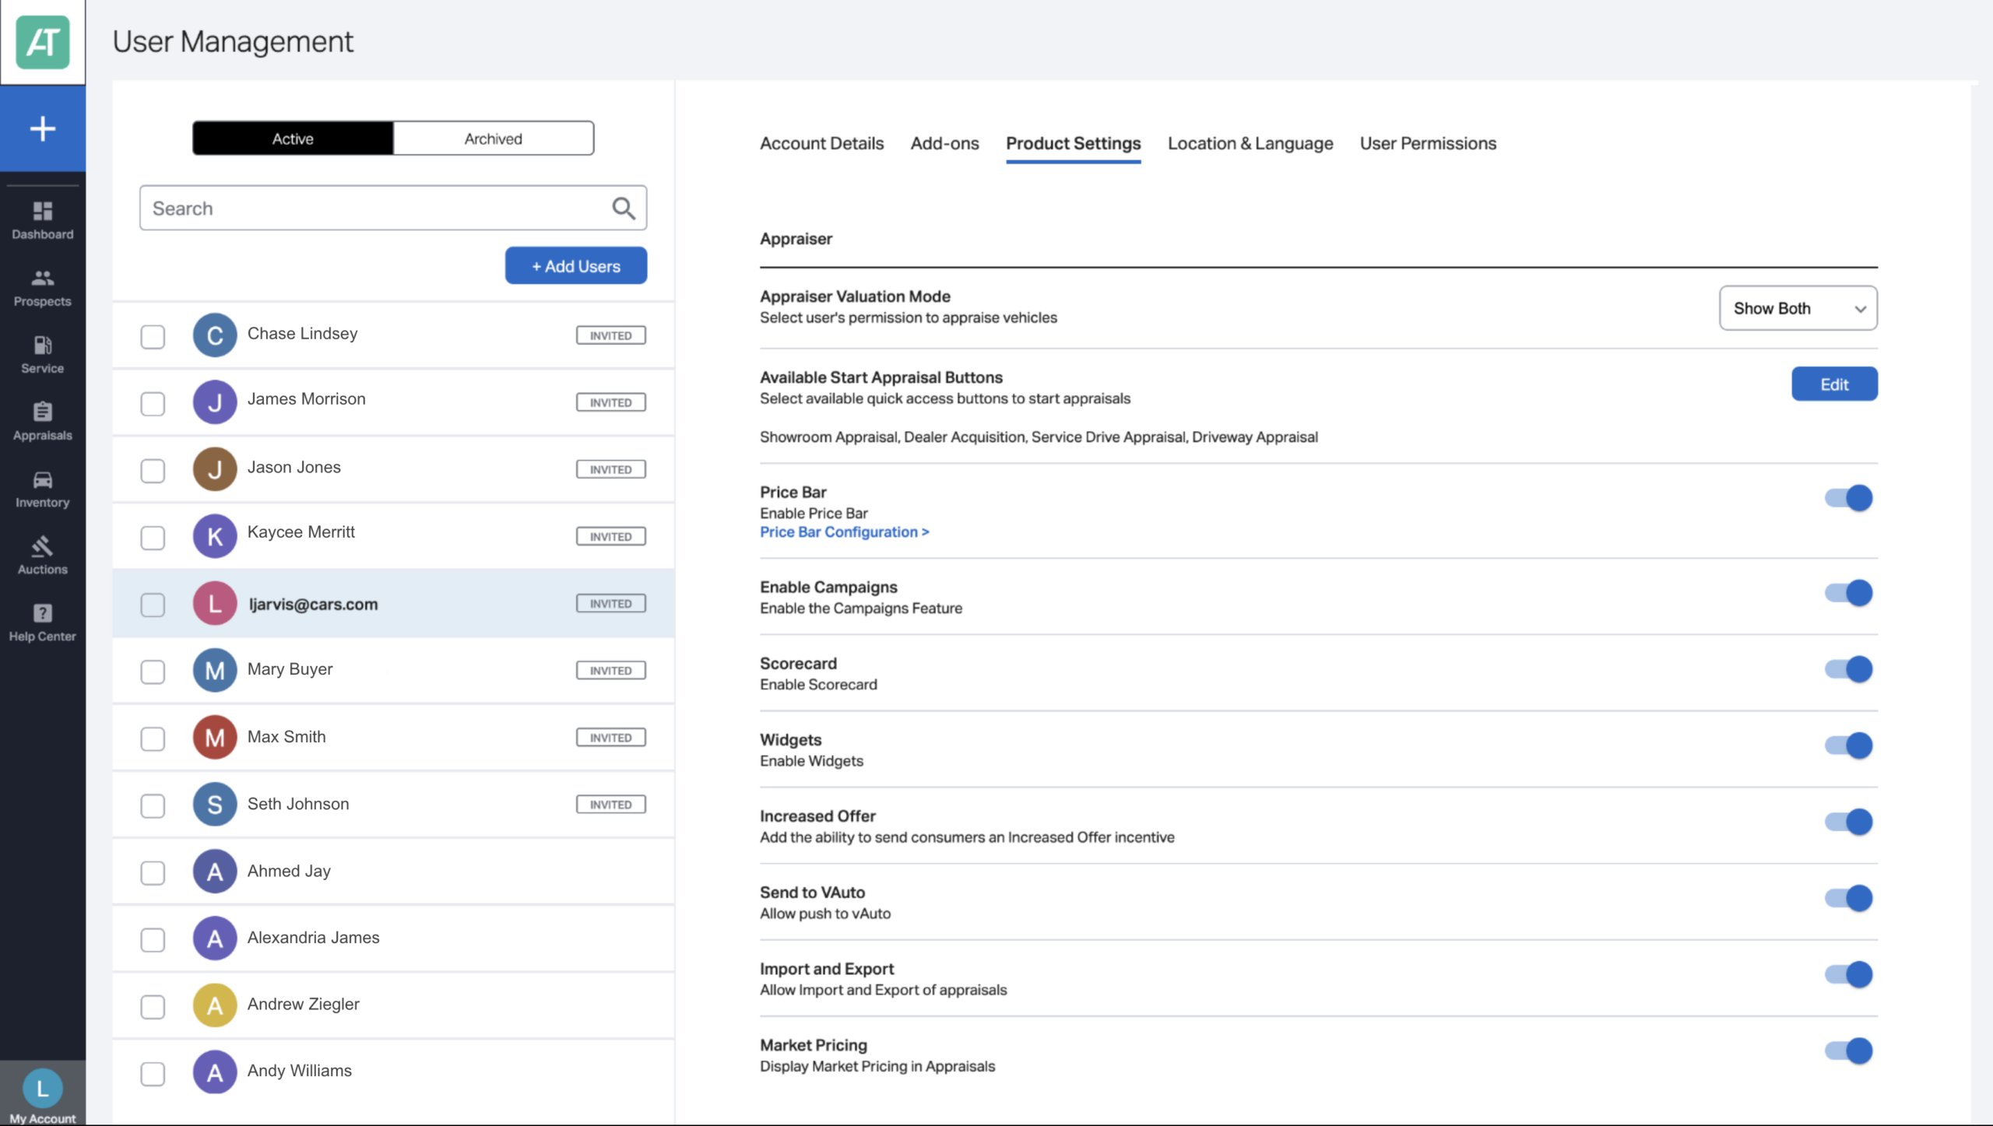Click the ljarvis@cars.com avatar icon
The image size is (1993, 1126).
pos(215,603)
